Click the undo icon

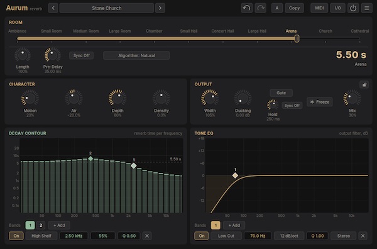tap(247, 8)
